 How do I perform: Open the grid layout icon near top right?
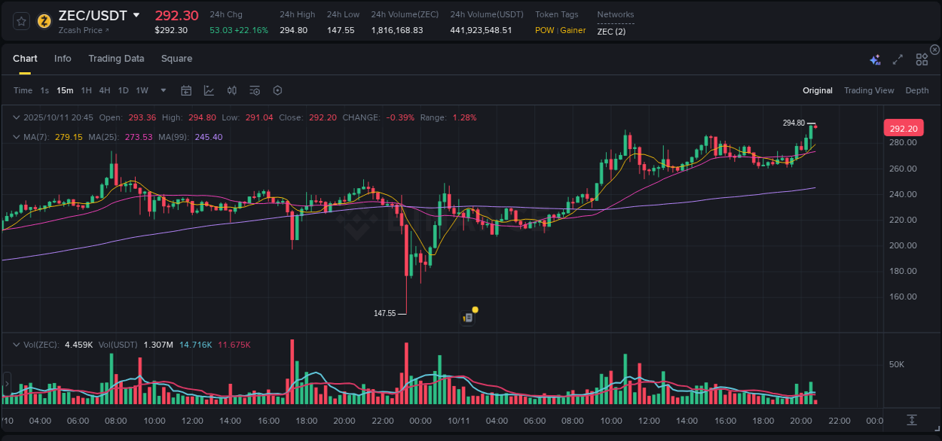point(922,59)
